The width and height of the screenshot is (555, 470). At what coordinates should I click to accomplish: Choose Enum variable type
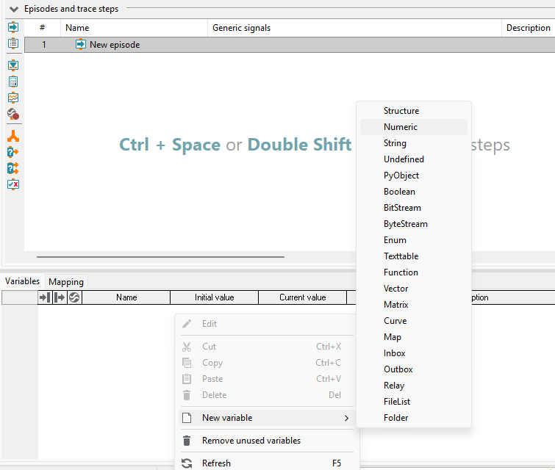[413, 240]
